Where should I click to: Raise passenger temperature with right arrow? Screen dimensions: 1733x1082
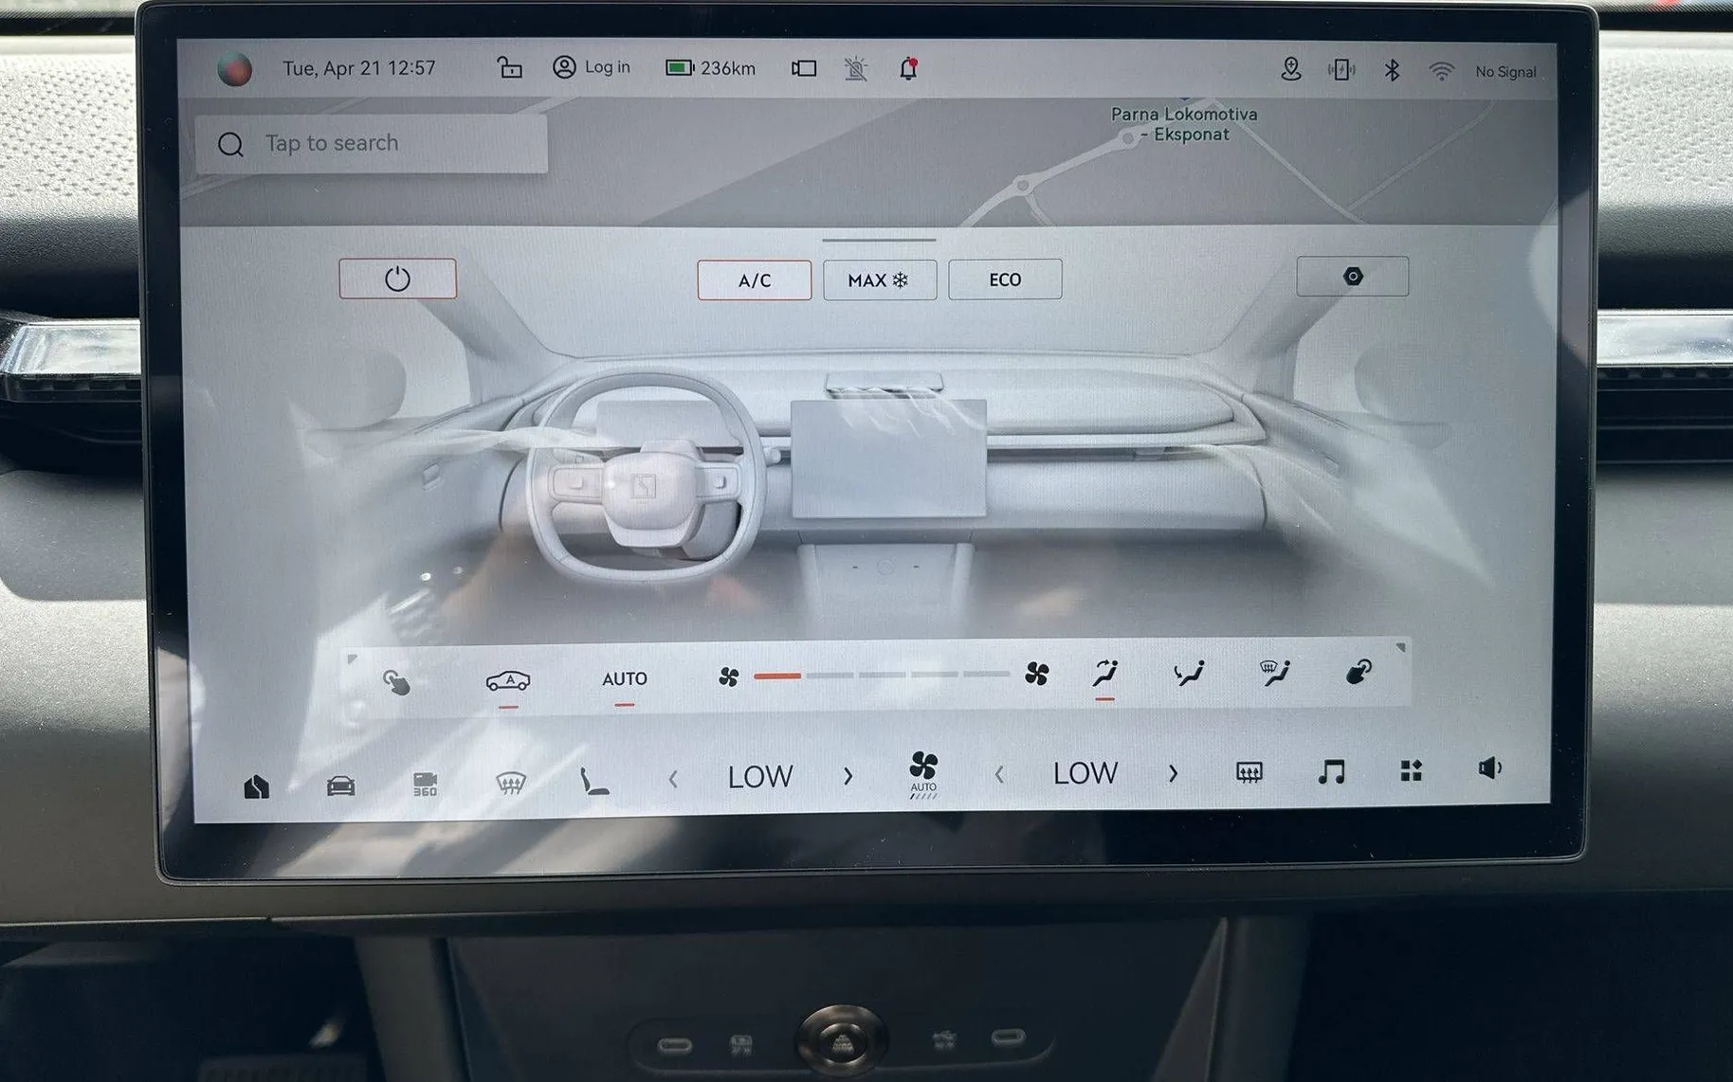click(x=1173, y=773)
